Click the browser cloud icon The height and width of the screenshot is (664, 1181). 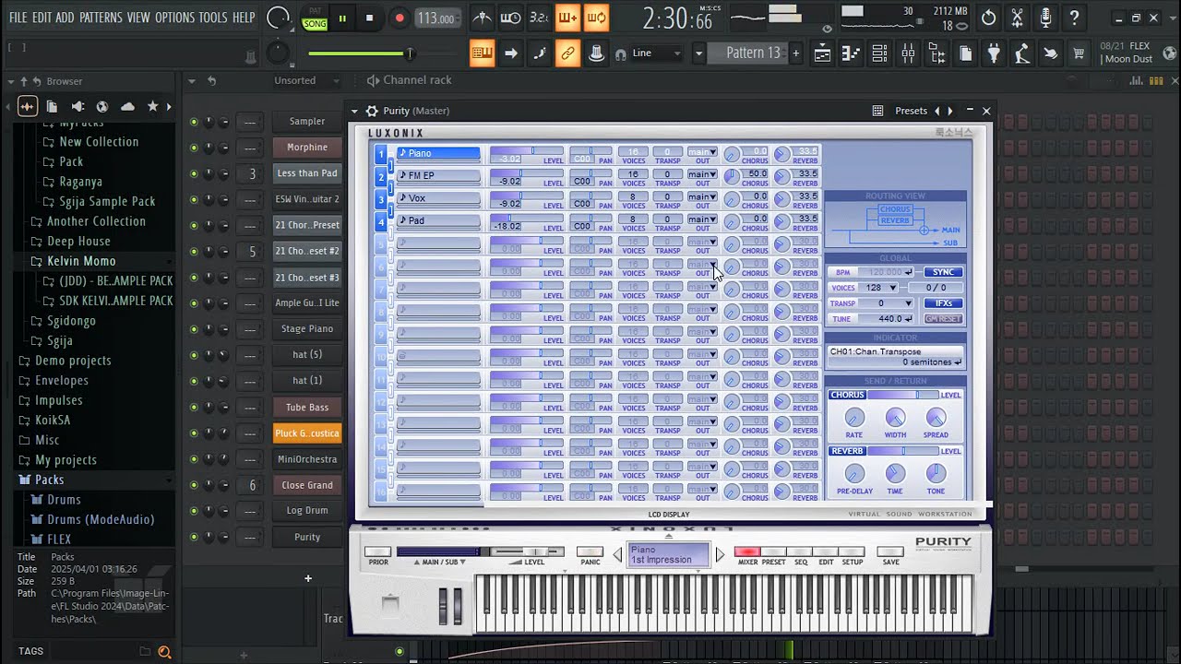127,107
